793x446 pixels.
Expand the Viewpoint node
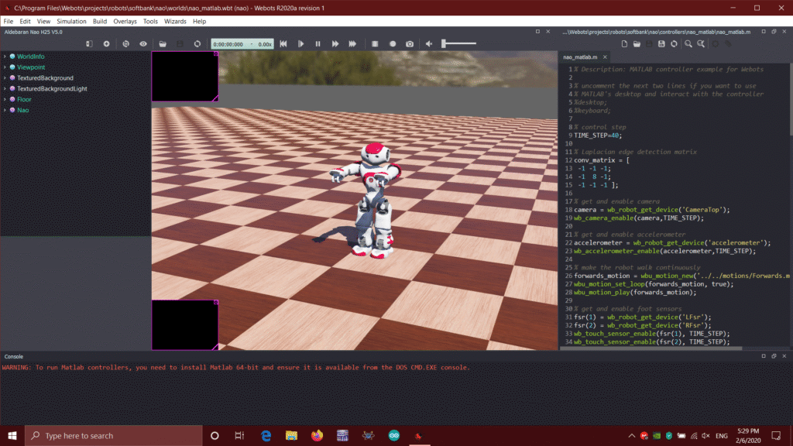(x=5, y=67)
